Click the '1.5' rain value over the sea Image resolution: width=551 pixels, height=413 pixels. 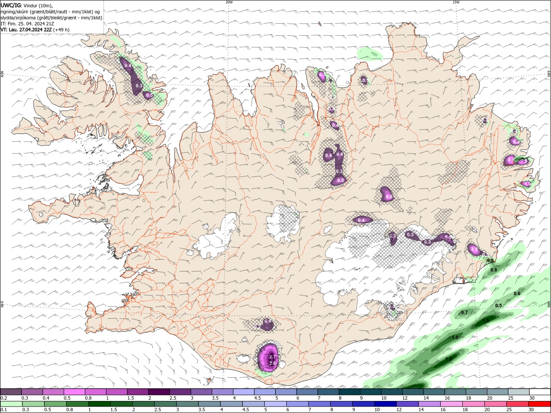point(486,321)
